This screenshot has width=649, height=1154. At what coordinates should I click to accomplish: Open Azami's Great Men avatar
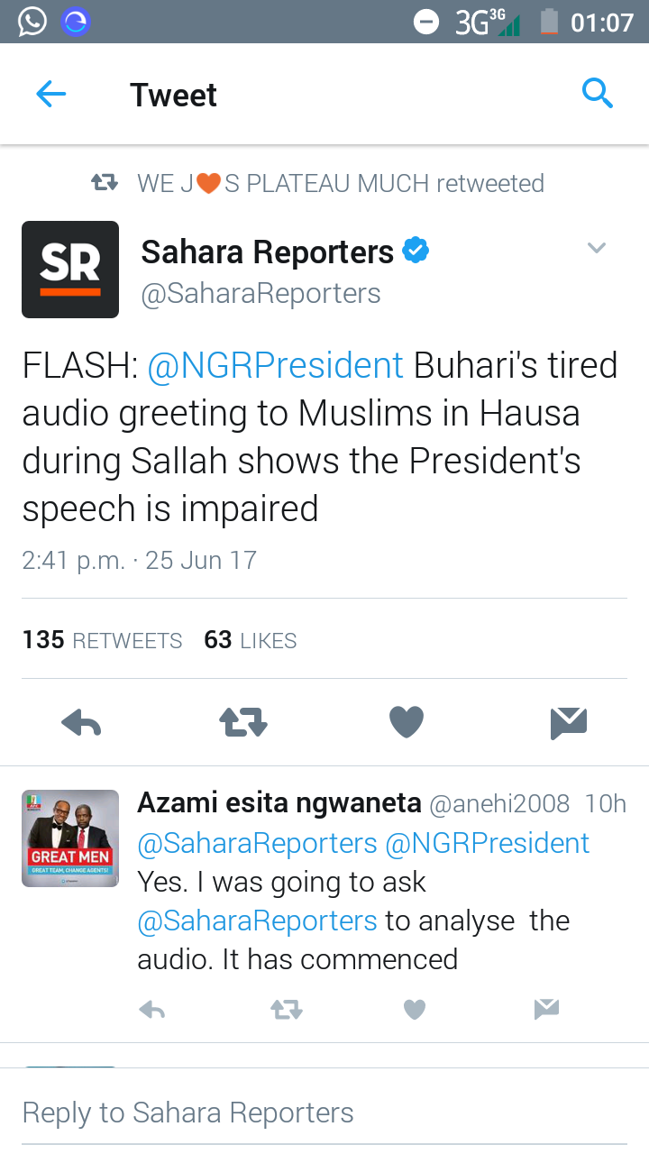click(x=70, y=838)
